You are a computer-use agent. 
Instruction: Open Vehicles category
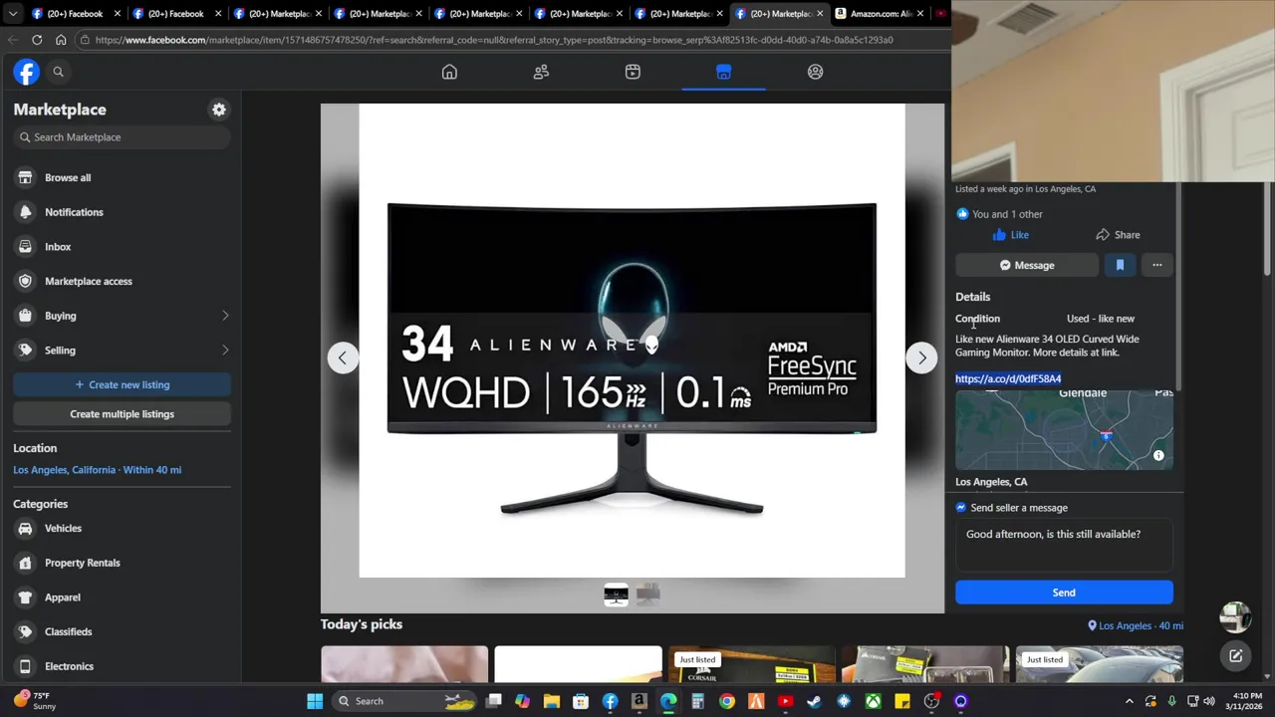pyautogui.click(x=122, y=529)
